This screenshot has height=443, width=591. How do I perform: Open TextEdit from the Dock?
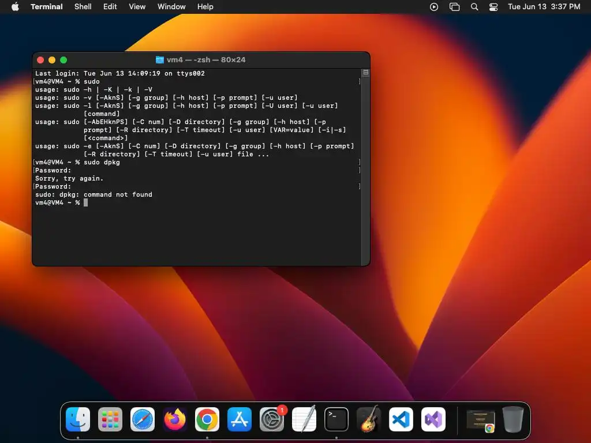(304, 419)
